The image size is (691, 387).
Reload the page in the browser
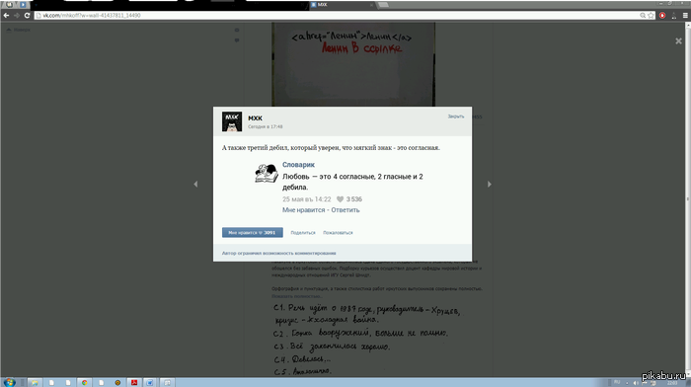27,16
